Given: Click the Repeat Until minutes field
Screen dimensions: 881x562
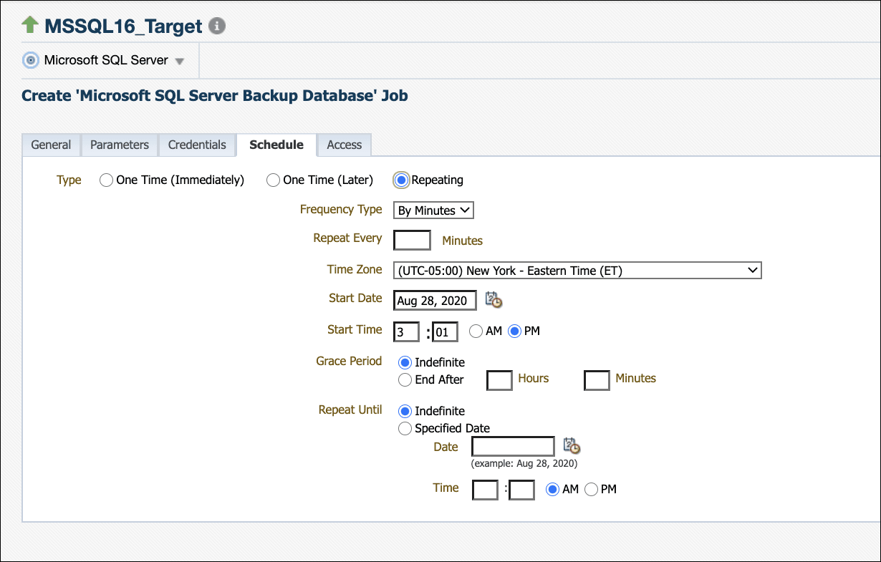Looking at the screenshot, I should (x=521, y=490).
